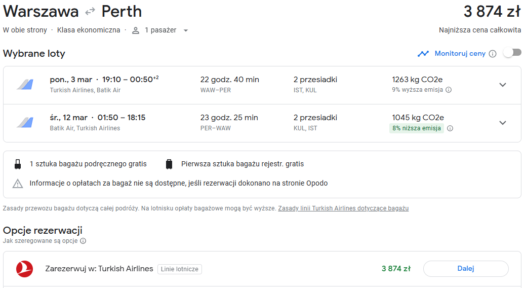
Task: Open Turkish Airlines baggage policy link
Action: (x=343, y=208)
